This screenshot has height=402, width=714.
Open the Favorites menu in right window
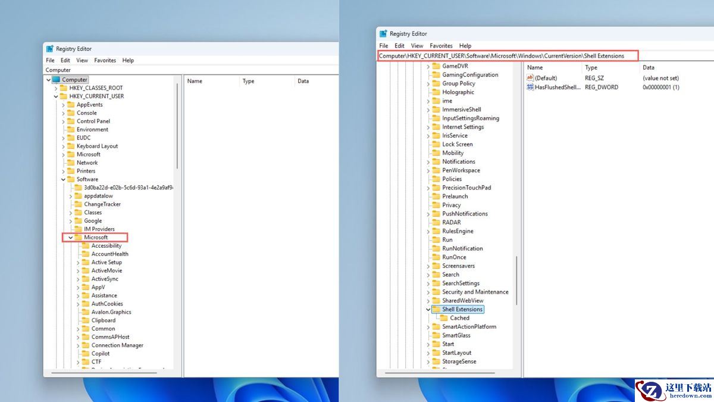click(441, 46)
